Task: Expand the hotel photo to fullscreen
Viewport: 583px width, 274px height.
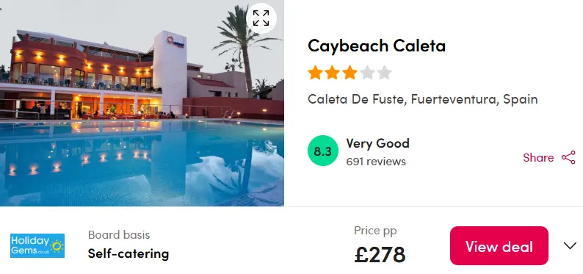Action: pos(261,18)
